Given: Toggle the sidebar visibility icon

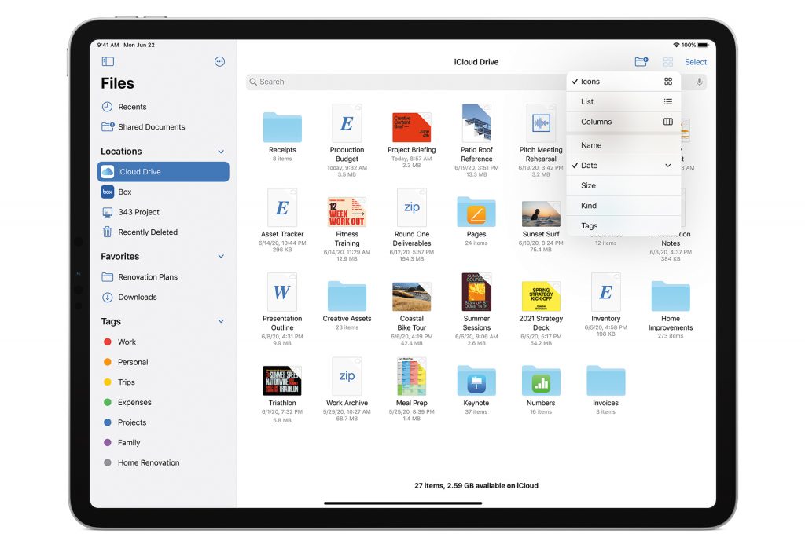Looking at the screenshot, I should [x=108, y=61].
